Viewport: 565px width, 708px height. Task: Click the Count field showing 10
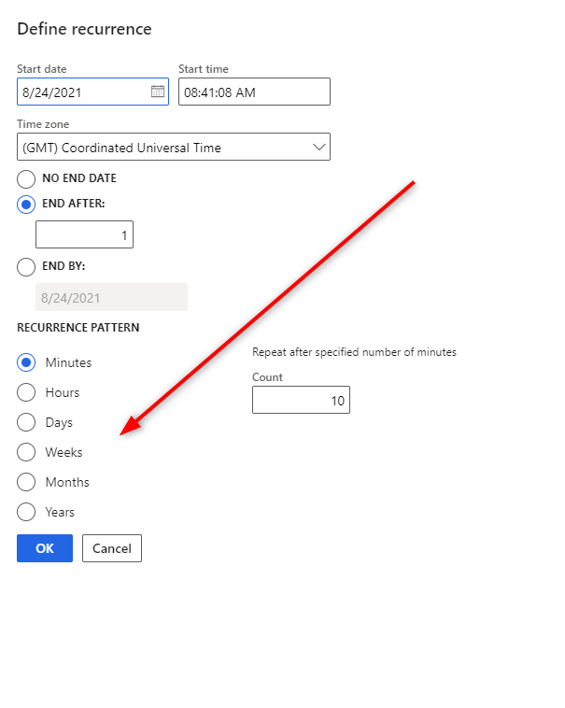pos(300,401)
